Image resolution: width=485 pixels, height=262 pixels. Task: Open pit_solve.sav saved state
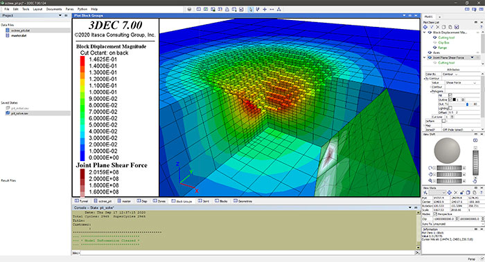pos(20,113)
